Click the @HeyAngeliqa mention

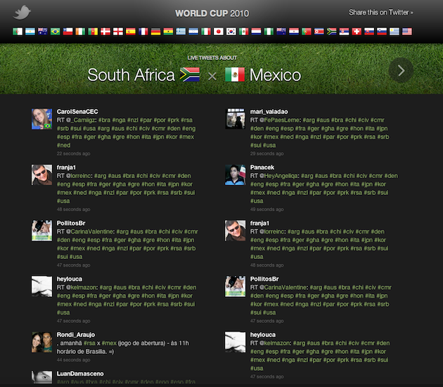[279, 176]
